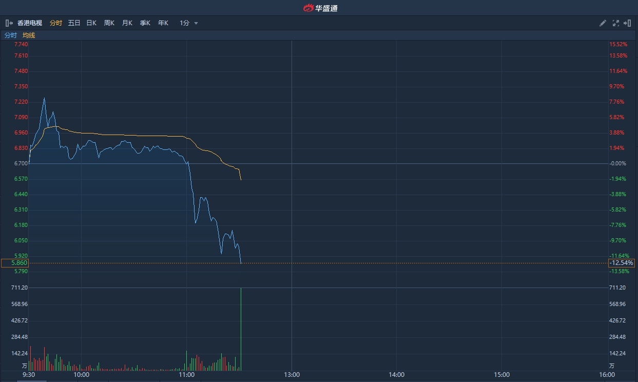This screenshot has height=382, width=638.
Task: Switch to the 季K chart tab
Action: [x=145, y=23]
